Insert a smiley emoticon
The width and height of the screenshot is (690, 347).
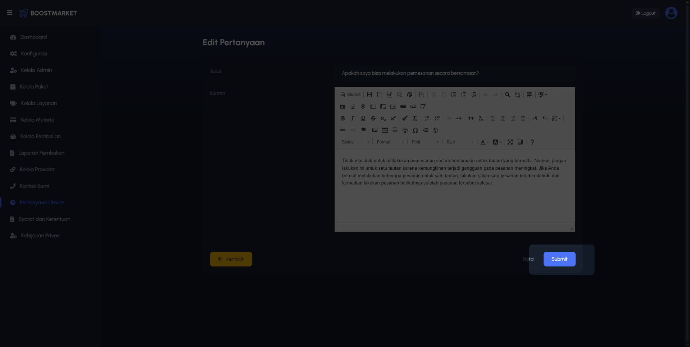click(405, 130)
